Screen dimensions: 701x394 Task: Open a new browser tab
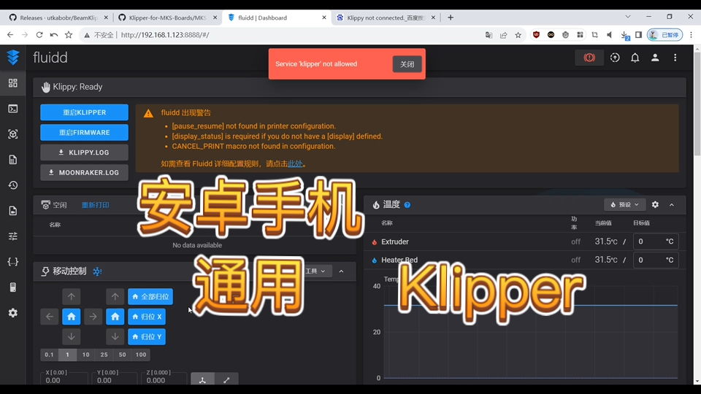coord(451,18)
